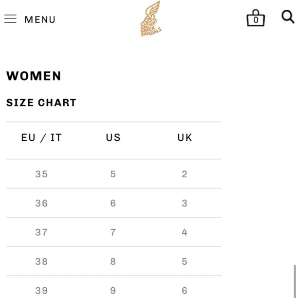298x298 pixels.
Task: Click the WOMEN heading
Action: pyautogui.click(x=33, y=76)
